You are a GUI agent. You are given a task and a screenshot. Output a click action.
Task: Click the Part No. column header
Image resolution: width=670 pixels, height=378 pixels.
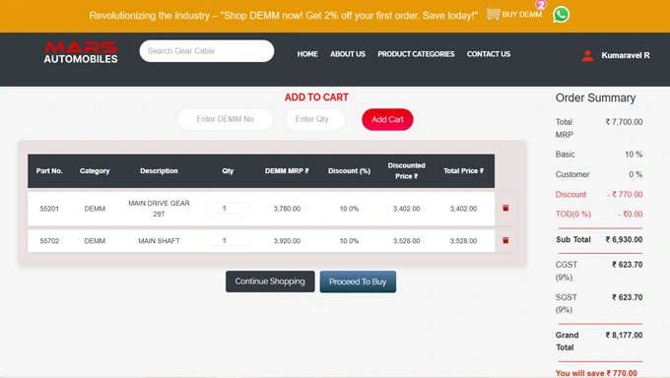point(49,171)
